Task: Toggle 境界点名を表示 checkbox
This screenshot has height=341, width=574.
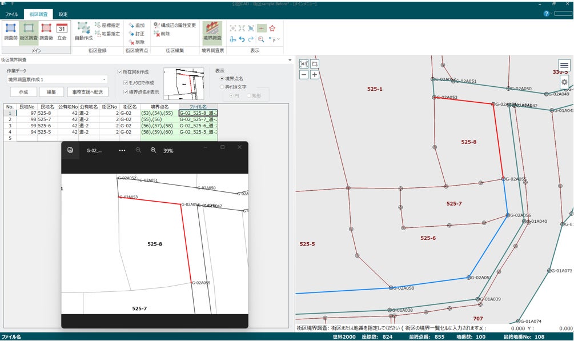Action: 126,92
